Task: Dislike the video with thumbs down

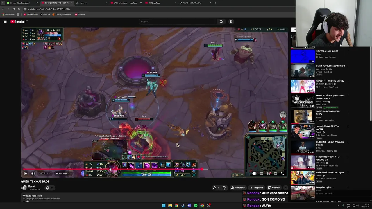Action: point(224,188)
